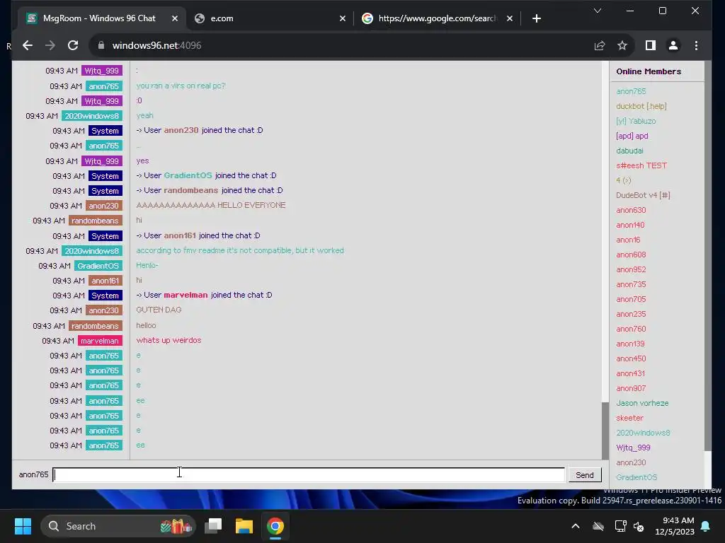Show hidden system tray icons

point(576,526)
